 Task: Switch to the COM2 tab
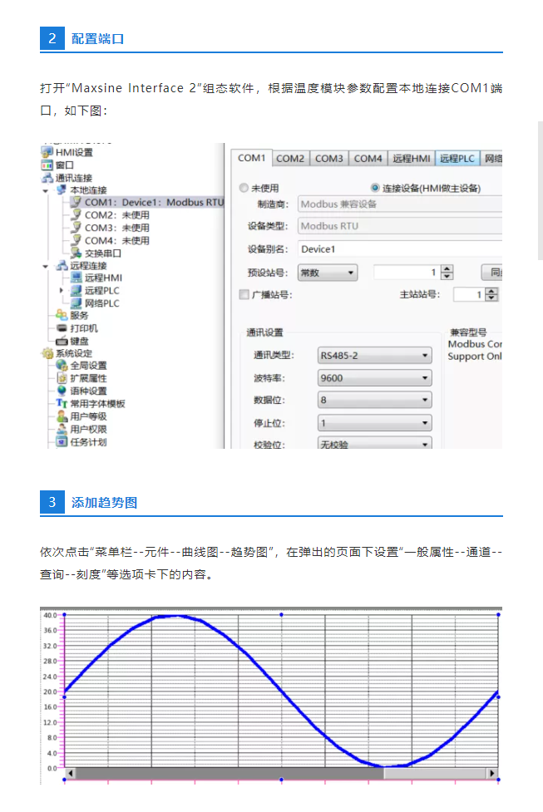pyautogui.click(x=290, y=159)
